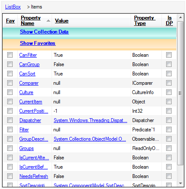The width and height of the screenshot is (186, 189).
Task: Mark Culture as a favorite
Action: [x=10, y=92]
